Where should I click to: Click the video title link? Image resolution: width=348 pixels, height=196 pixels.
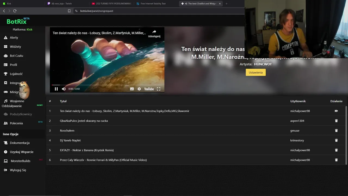pos(99,33)
